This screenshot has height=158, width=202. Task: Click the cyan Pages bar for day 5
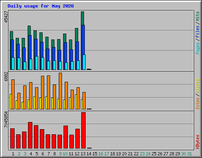coord(37,63)
